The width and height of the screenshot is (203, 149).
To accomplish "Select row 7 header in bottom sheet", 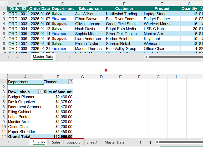I will (4, 112).
